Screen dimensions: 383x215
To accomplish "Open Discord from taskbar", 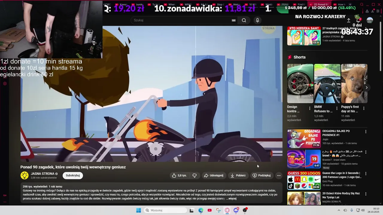I will click(x=236, y=210).
